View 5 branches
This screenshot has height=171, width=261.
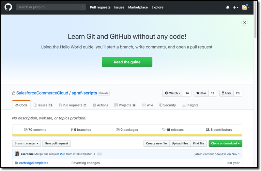[x=81, y=129]
